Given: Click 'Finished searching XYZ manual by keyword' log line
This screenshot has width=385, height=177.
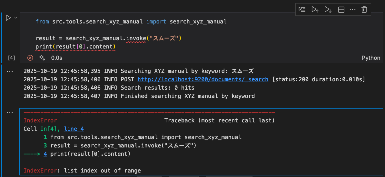Looking at the screenshot, I should [x=139, y=96].
